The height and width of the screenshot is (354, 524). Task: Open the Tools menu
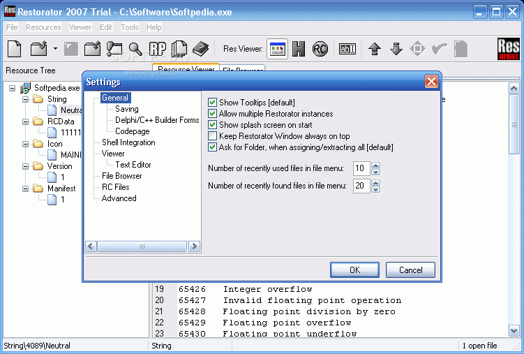(130, 27)
